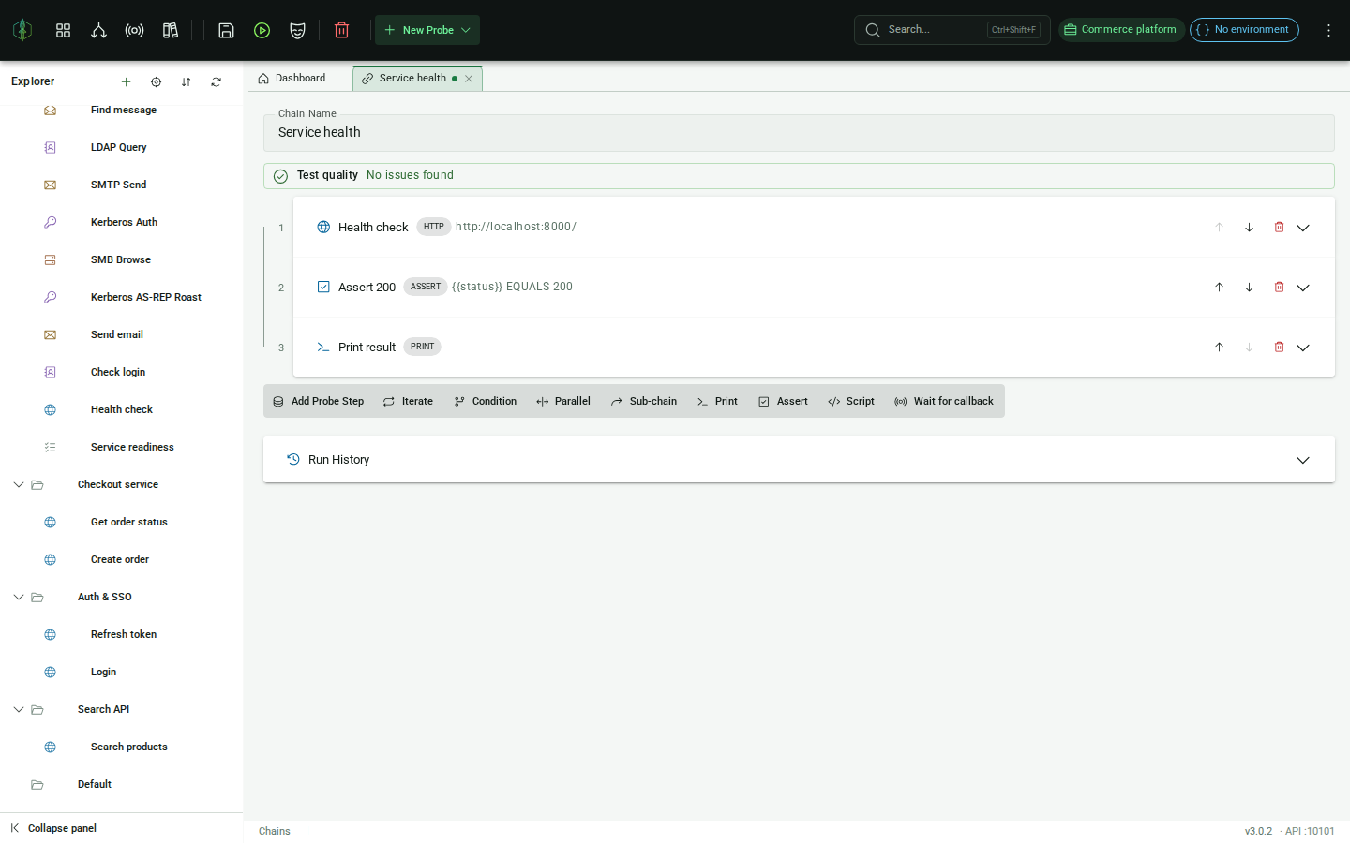Open the library books icon in top bar

(x=170, y=30)
